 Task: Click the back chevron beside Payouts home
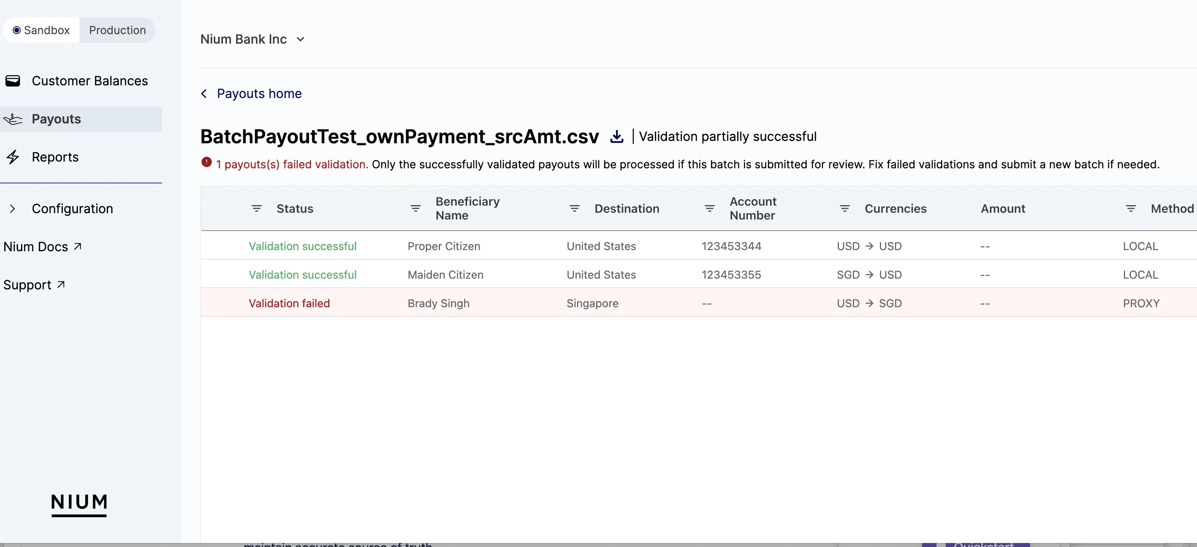(204, 94)
